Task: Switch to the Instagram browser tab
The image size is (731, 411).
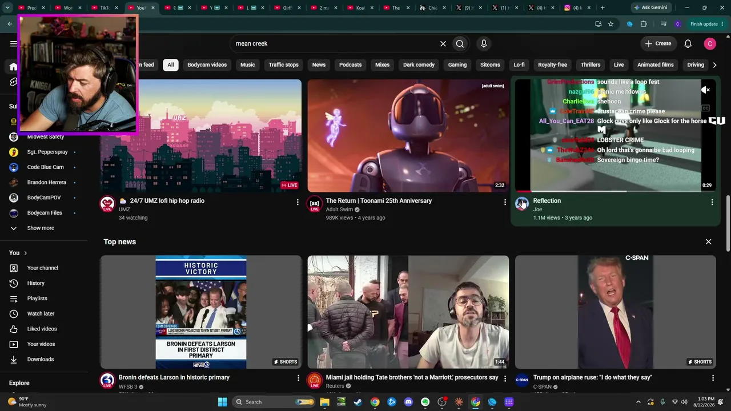Action: tap(577, 7)
